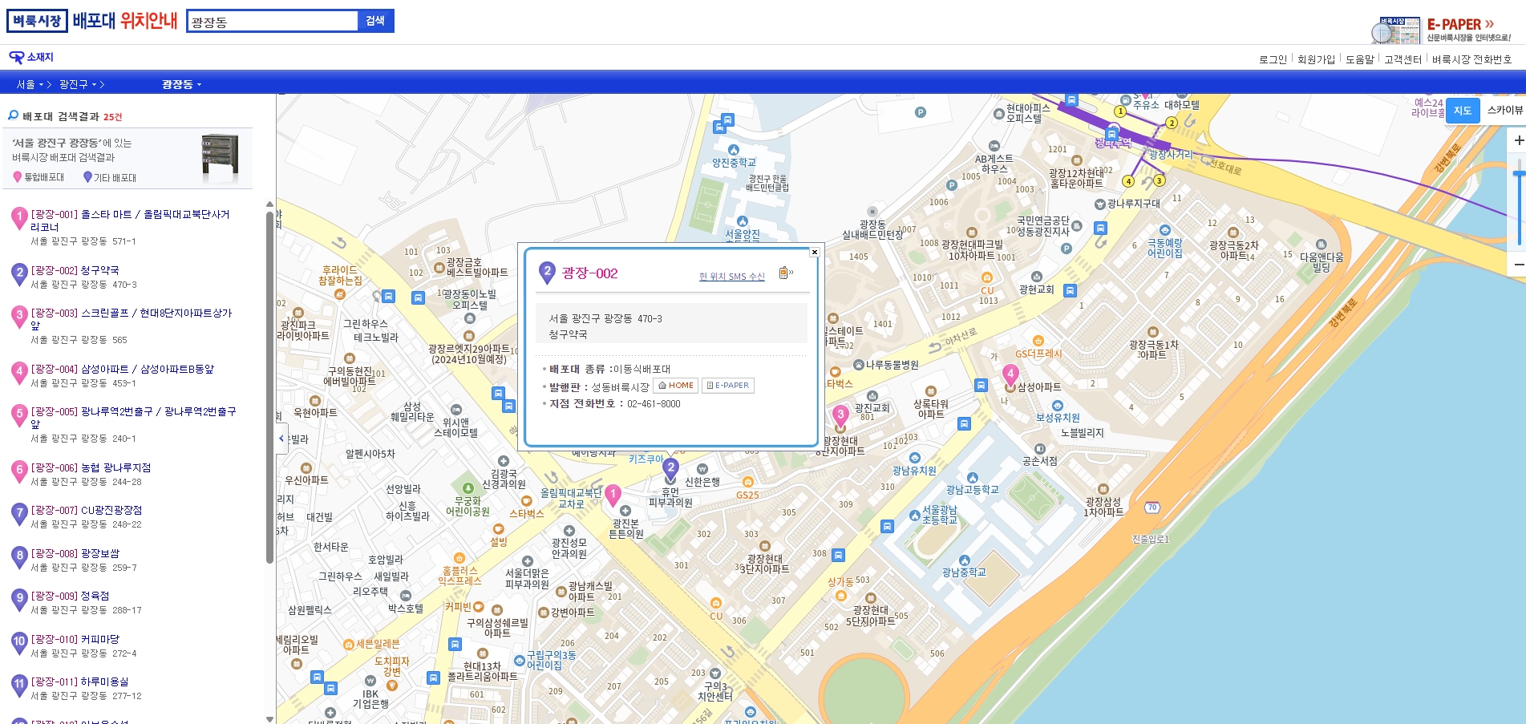
Task: Open 벼룩시장 전화번호 link
Action: point(1471,59)
